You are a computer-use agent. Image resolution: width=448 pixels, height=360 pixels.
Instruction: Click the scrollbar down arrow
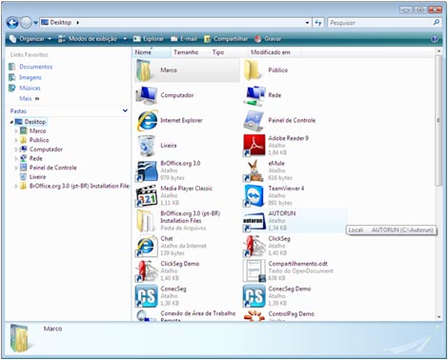tap(438, 317)
